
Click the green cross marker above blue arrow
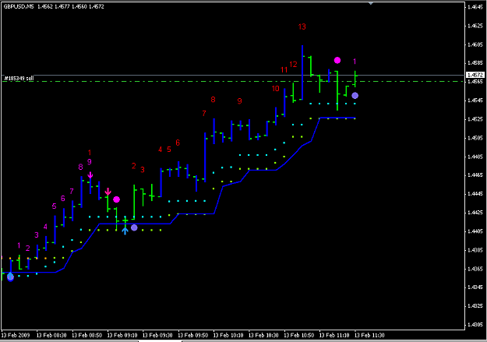click(125, 220)
